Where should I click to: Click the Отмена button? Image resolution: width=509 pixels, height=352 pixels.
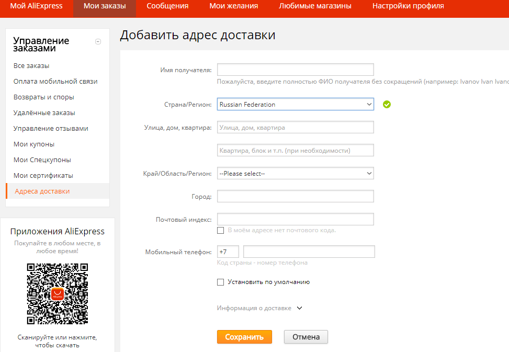point(306,337)
